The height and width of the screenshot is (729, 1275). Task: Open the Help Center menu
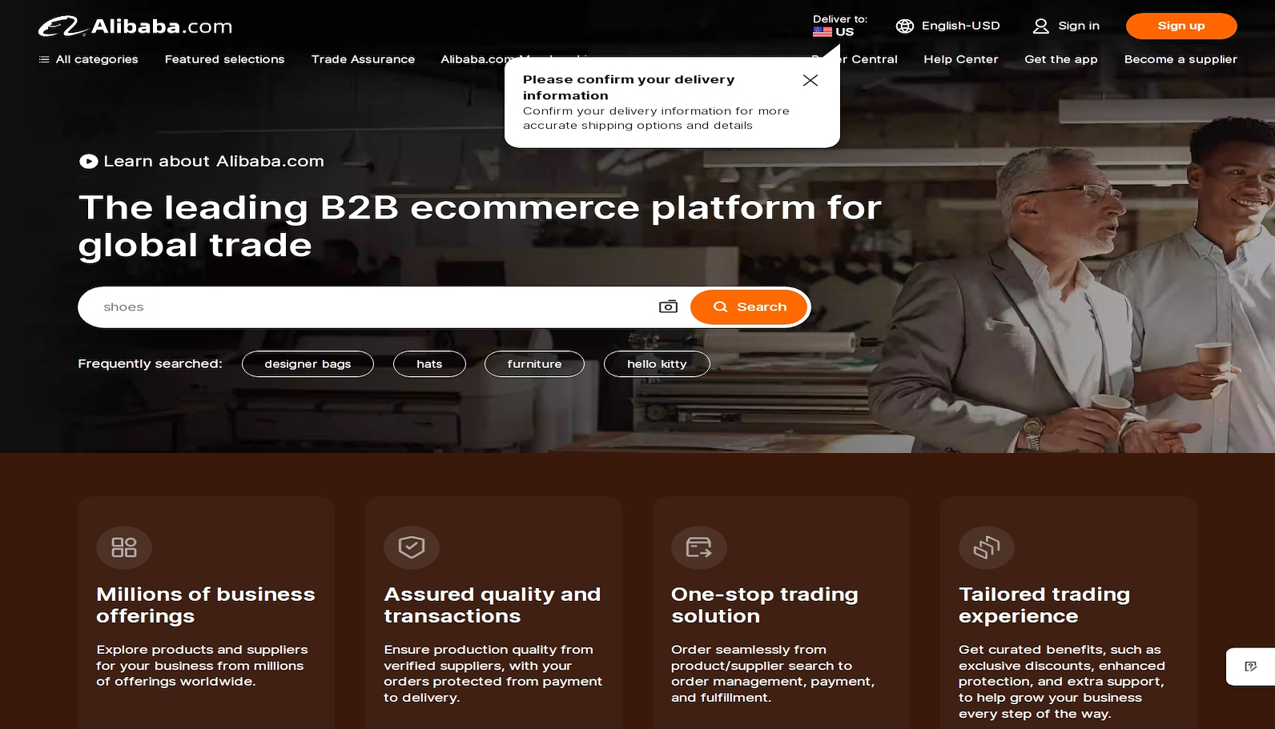click(961, 59)
